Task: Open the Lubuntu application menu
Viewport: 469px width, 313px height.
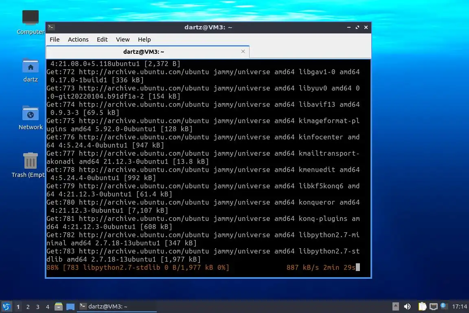Action: (x=6, y=306)
